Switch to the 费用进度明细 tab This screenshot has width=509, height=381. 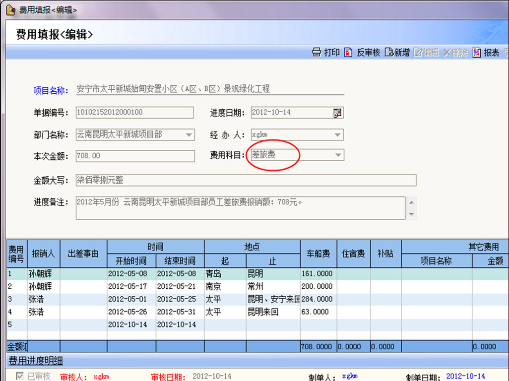tap(36, 361)
